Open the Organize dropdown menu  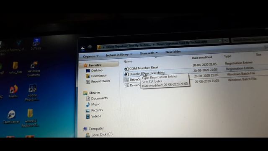[90, 56]
